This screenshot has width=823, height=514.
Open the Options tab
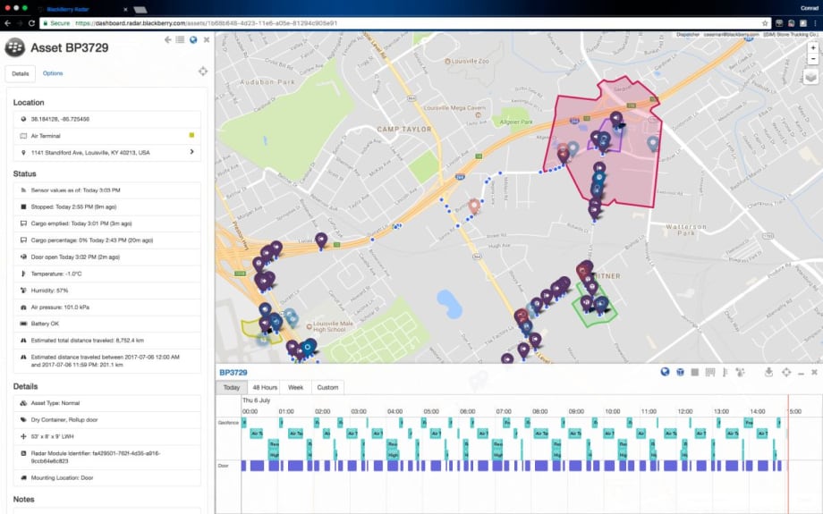pos(53,73)
